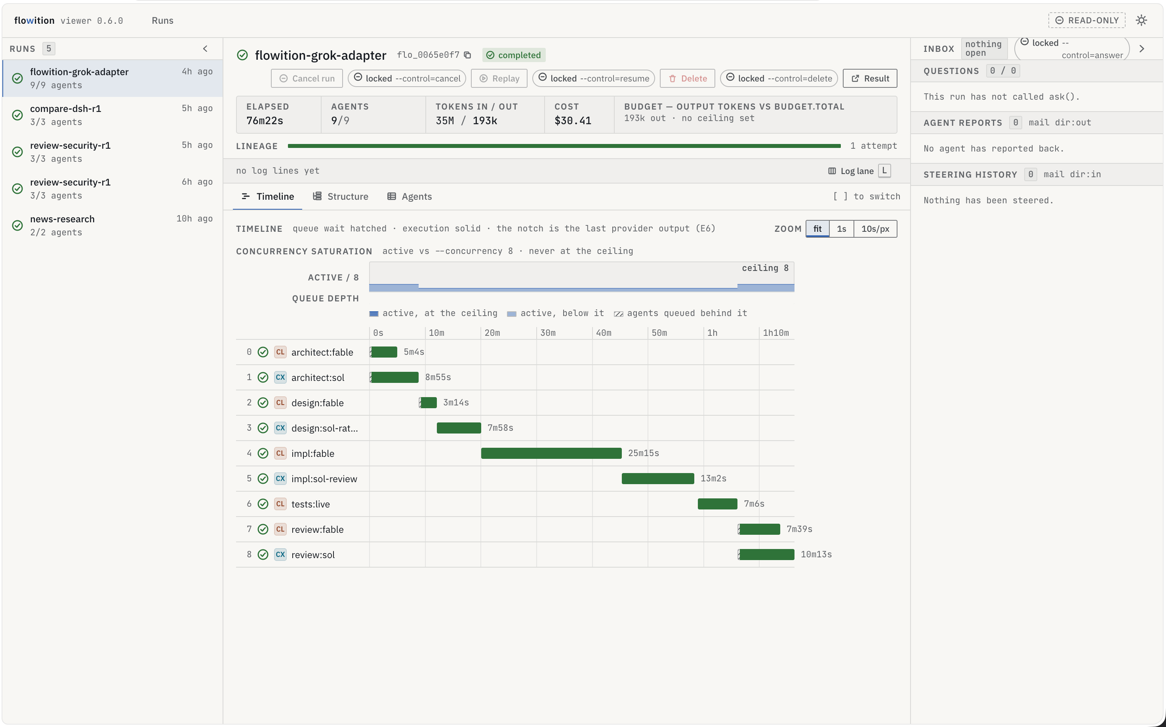Image resolution: width=1166 pixels, height=727 pixels.
Task: Click the Steering History section header
Action: coord(1036,174)
